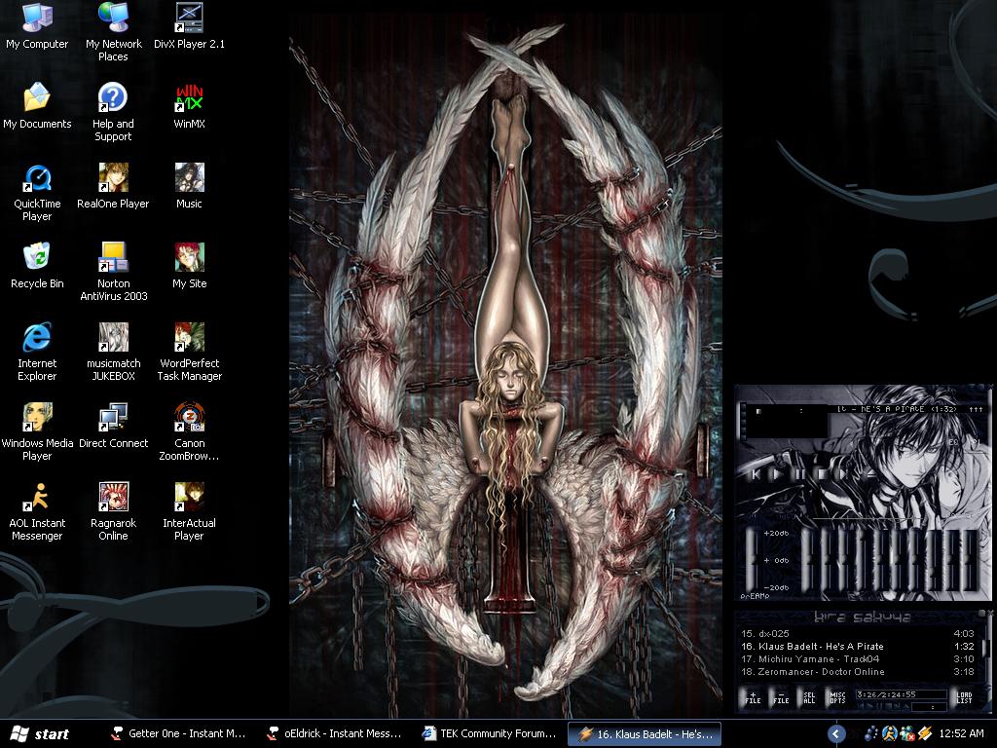Click Winamp play button
The image size is (997, 748).
(x=777, y=474)
